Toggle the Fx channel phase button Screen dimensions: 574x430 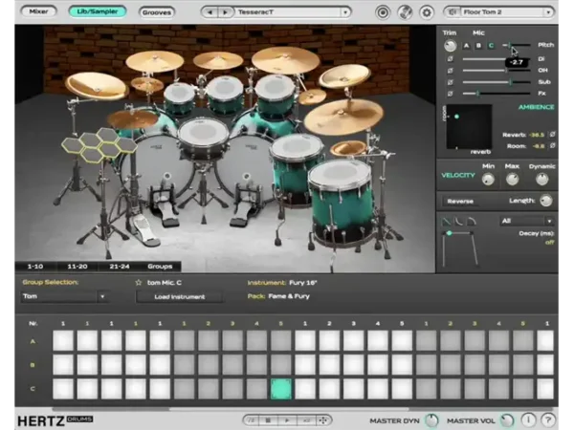pyautogui.click(x=450, y=94)
